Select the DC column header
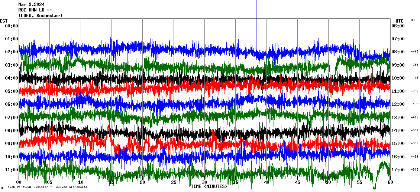This screenshot has height=192, width=420. coord(413,20)
